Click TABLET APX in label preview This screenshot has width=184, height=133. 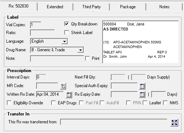click(x=113, y=52)
